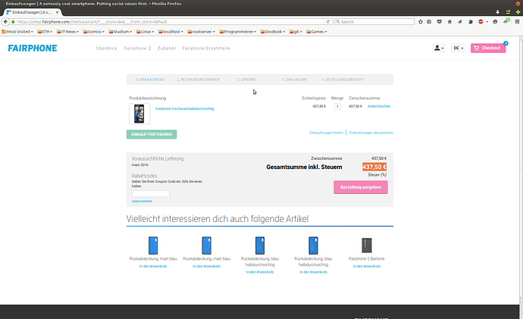
Task: Click the extension icon with green badge
Action: (x=506, y=21)
